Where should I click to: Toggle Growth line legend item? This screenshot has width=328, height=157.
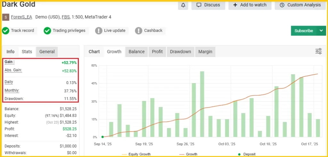[x=188, y=154]
